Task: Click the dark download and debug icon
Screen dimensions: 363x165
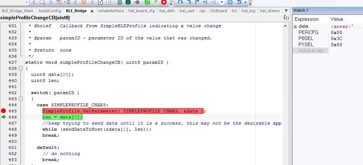Action: (128, 2)
